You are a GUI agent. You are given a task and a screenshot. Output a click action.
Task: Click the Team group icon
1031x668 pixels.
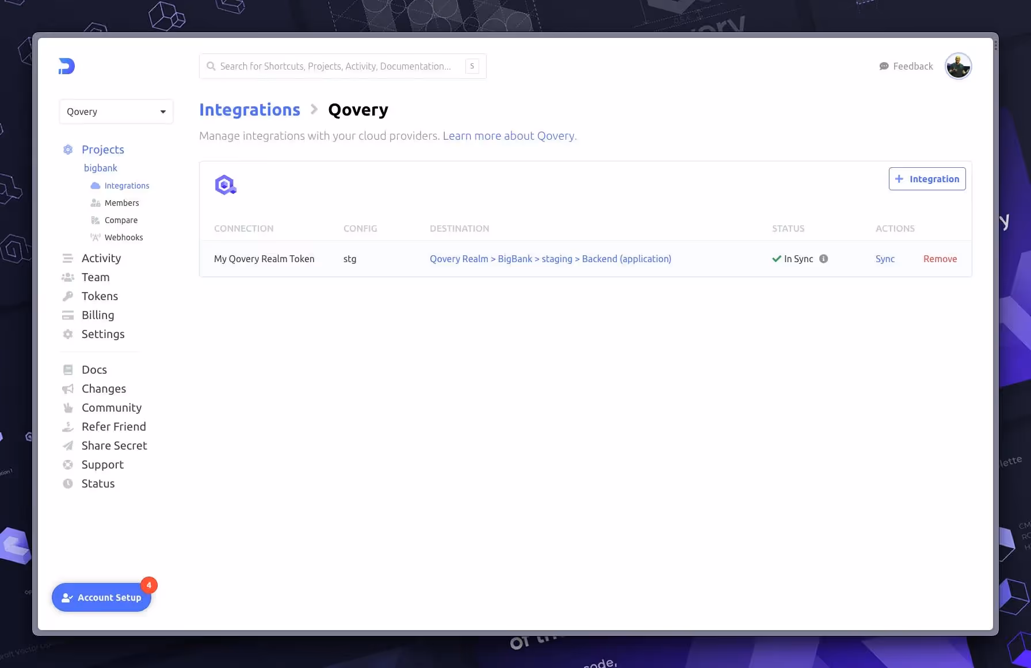(68, 277)
